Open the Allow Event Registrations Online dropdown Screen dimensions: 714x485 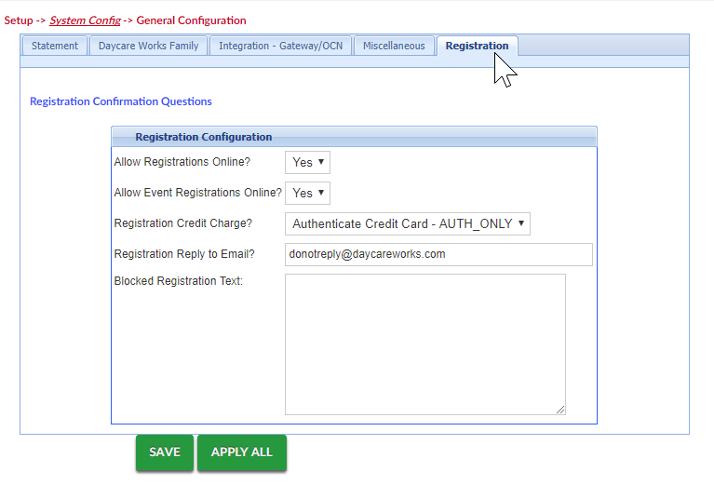tap(307, 193)
